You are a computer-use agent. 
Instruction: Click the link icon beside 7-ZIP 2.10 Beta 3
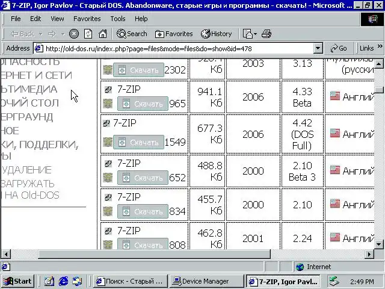108,163
